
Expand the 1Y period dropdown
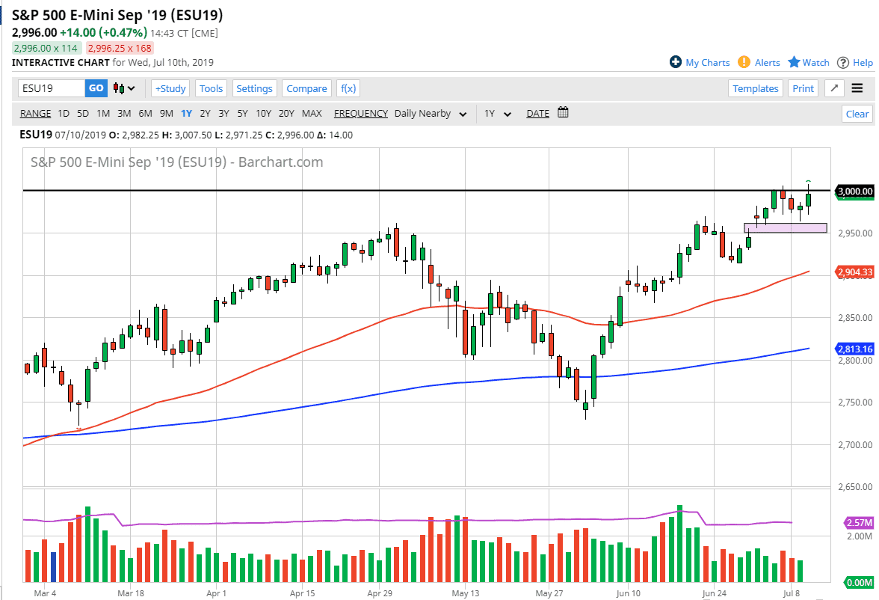(x=498, y=114)
